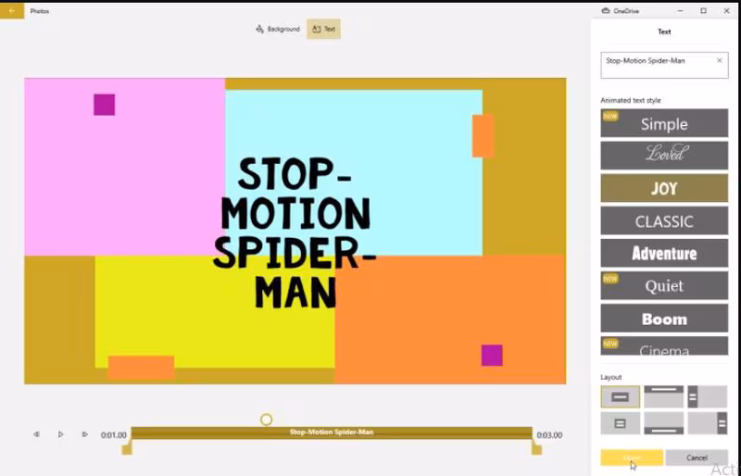Click the Layout section label

pyautogui.click(x=611, y=377)
